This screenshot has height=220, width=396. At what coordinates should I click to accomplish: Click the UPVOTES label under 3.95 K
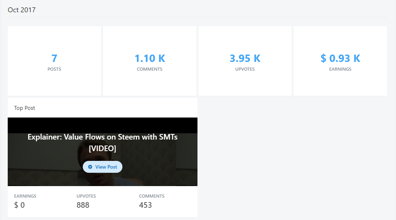tap(245, 69)
